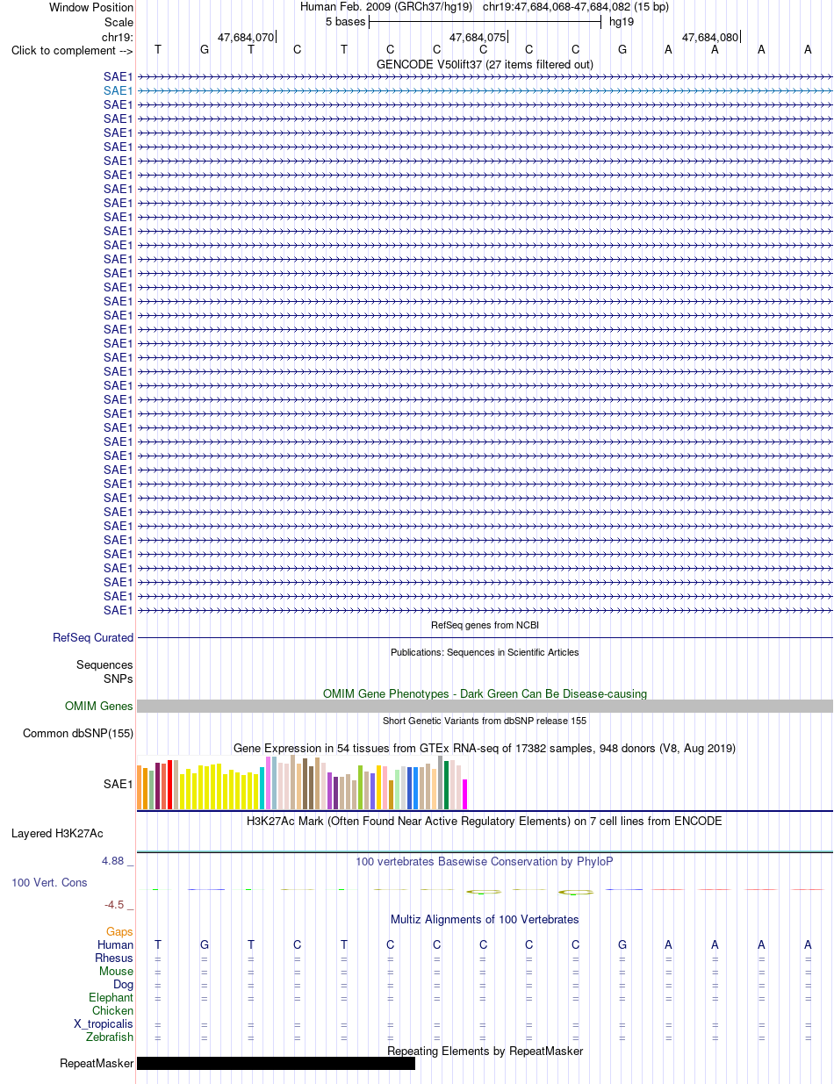Click the Mouse alignment row label

(117, 972)
